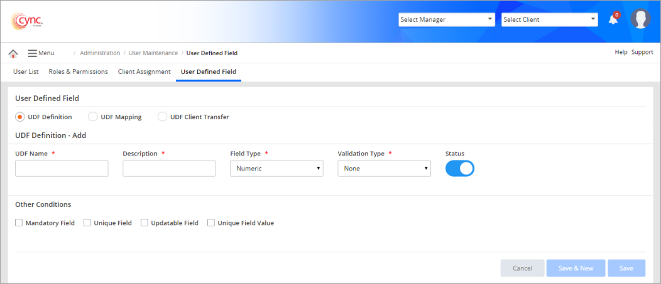Screen dimensions: 661x284
Task: Check the Updatable Field checkbox
Action: pos(145,223)
